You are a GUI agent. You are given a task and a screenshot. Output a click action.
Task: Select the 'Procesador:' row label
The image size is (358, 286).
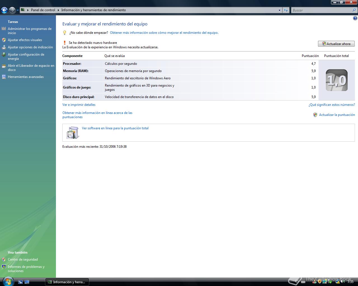72,64
